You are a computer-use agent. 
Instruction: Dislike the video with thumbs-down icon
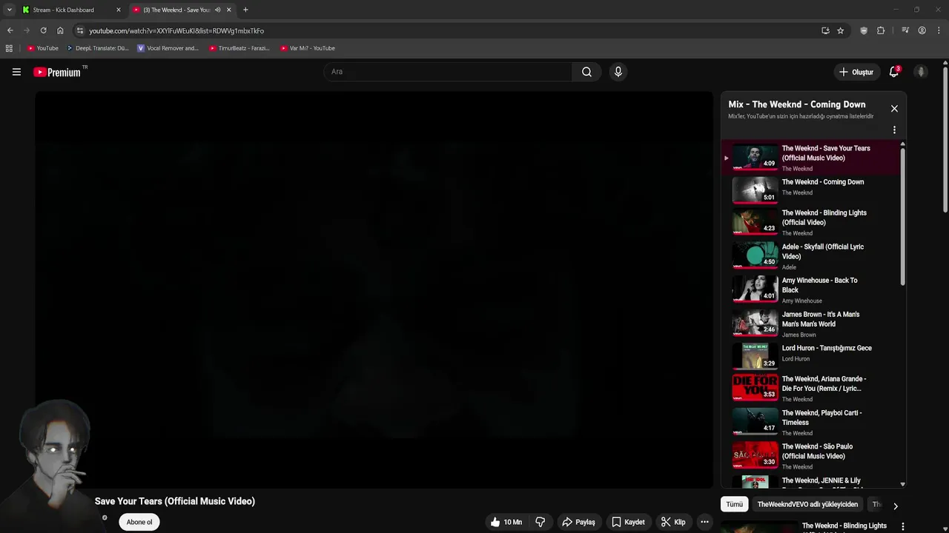pos(540,522)
